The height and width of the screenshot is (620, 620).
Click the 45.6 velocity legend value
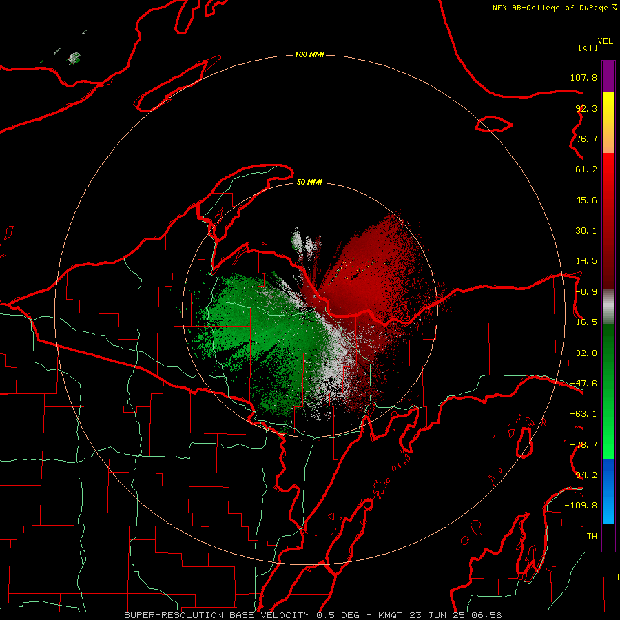[586, 200]
